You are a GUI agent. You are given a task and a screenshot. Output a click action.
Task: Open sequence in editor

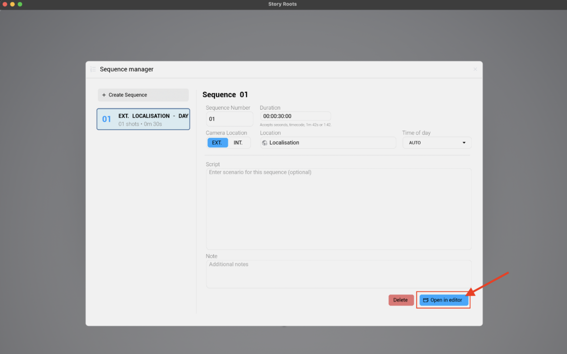pos(444,300)
